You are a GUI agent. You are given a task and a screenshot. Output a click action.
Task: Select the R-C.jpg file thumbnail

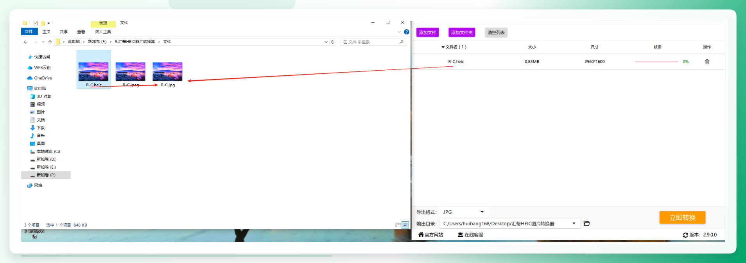(x=167, y=72)
